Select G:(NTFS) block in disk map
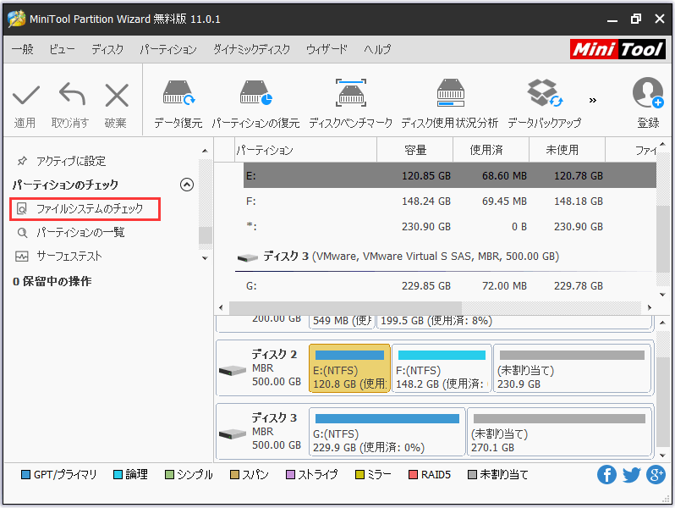The width and height of the screenshot is (675, 508). [x=387, y=432]
